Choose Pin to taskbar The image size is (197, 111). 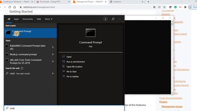pyautogui.click(x=73, y=76)
